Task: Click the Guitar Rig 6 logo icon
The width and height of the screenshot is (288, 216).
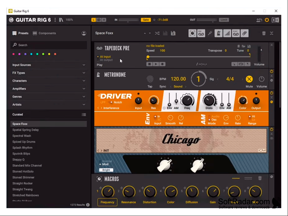Action: (x=11, y=20)
